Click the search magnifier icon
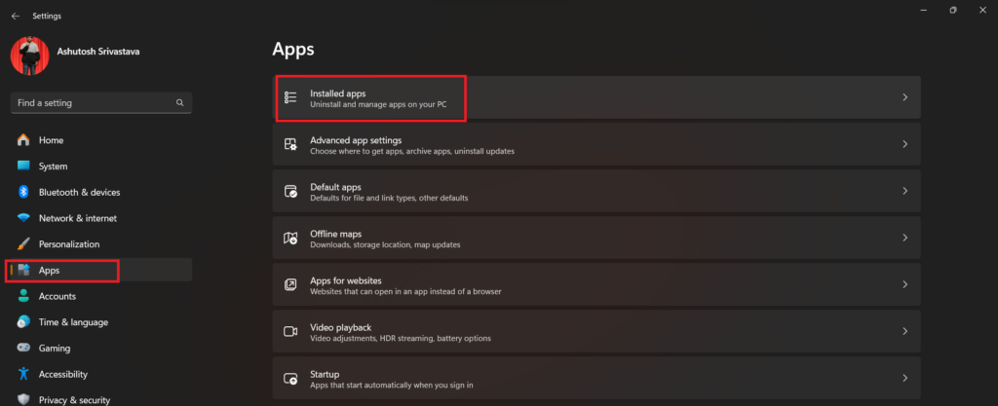Viewport: 998px width, 406px height. (180, 102)
